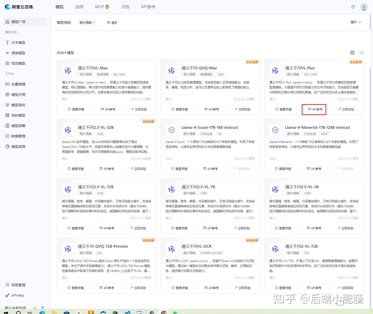Click the 共16个模型 count label
The height and width of the screenshot is (314, 373).
tap(65, 53)
